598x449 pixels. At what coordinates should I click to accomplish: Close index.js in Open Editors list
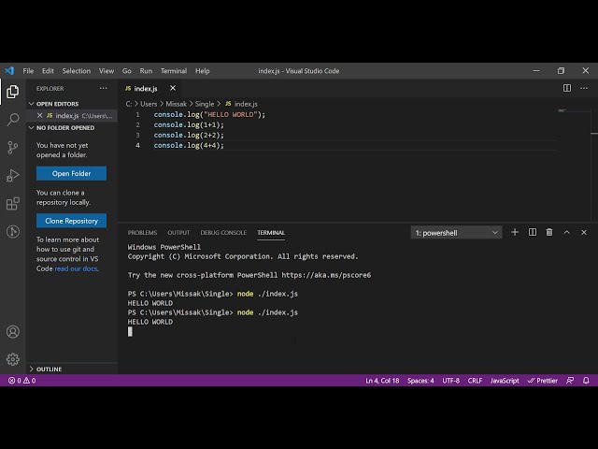[39, 115]
